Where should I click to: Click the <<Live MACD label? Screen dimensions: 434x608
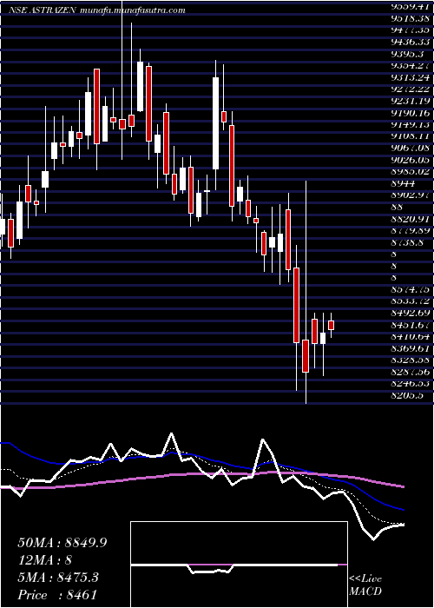point(365,585)
